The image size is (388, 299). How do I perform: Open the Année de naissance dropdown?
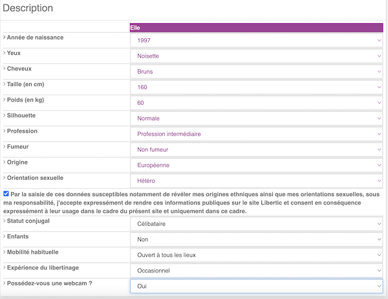(257, 40)
